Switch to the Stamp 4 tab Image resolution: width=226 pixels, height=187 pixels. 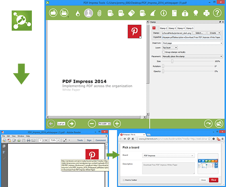[x=181, y=28]
